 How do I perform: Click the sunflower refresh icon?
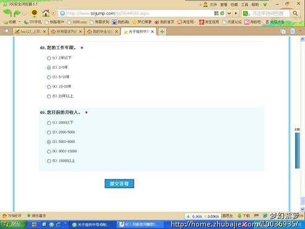[34, 13]
